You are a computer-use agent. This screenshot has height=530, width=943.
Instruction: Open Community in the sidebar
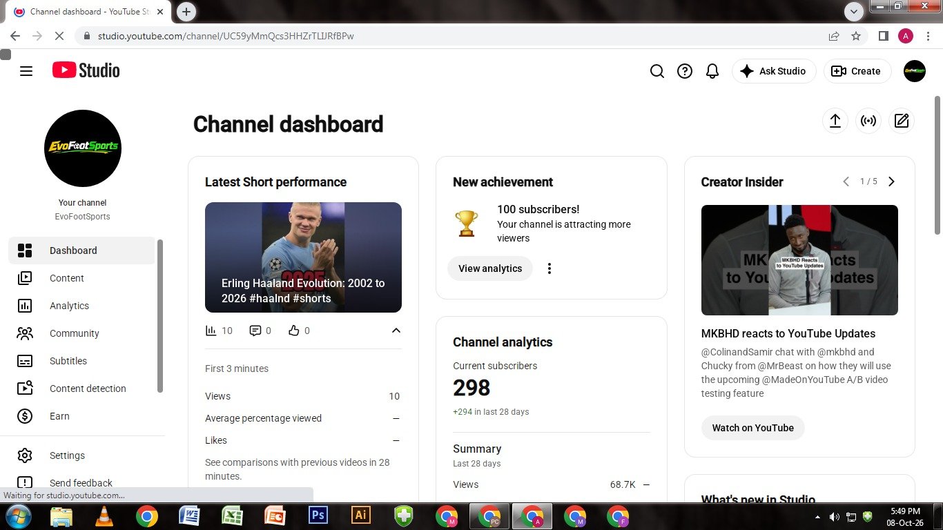pyautogui.click(x=81, y=333)
